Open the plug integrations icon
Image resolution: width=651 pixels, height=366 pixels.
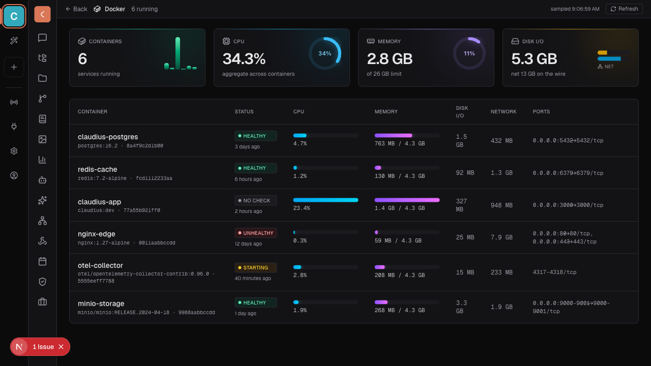click(14, 127)
